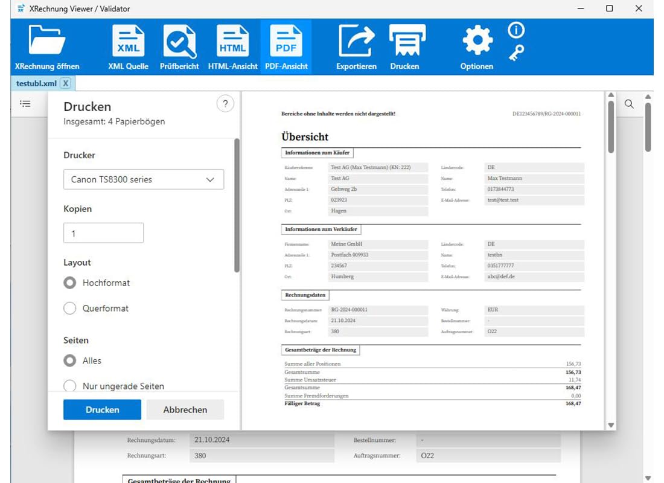Expand the Canon TS8300 series printer dropdown
Image resolution: width=664 pixels, height=483 pixels.
coord(144,179)
